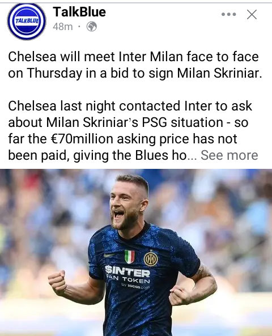272x336 pixels.
Task: Click the Inter crest on the jersey
Action: pos(151,259)
